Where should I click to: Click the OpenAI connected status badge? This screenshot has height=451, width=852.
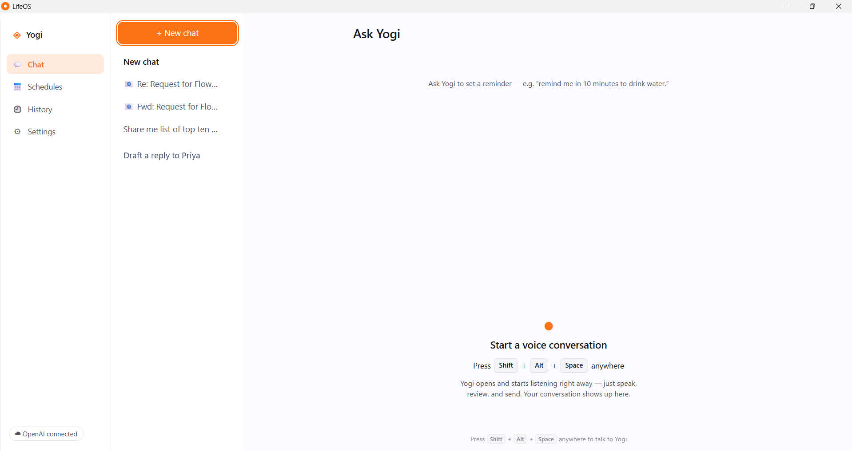[x=46, y=434]
